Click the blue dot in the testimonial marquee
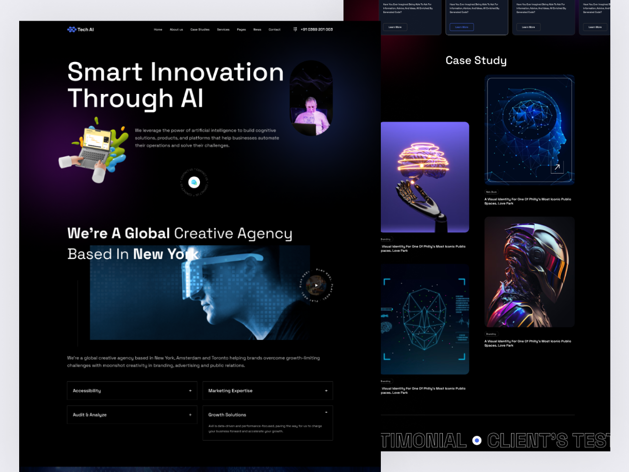Screen dimensions: 629x472 (x=477, y=441)
